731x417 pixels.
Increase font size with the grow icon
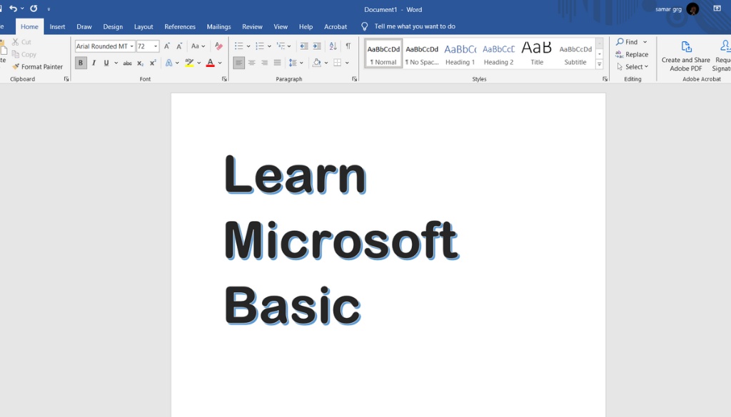click(167, 46)
